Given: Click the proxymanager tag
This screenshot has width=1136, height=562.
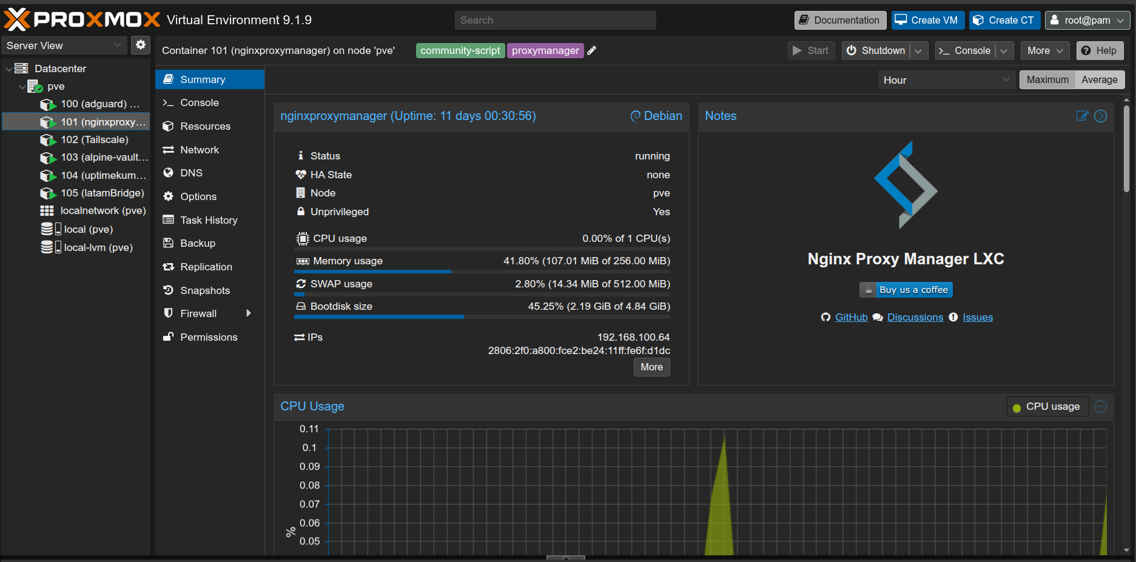Looking at the screenshot, I should pyautogui.click(x=545, y=51).
